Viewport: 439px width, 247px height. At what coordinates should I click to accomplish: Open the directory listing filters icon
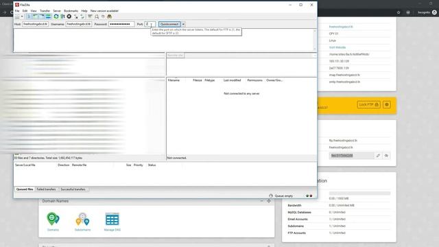click(x=90, y=16)
